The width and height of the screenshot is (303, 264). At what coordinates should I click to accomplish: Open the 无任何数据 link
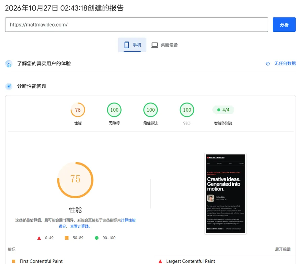pyautogui.click(x=285, y=63)
